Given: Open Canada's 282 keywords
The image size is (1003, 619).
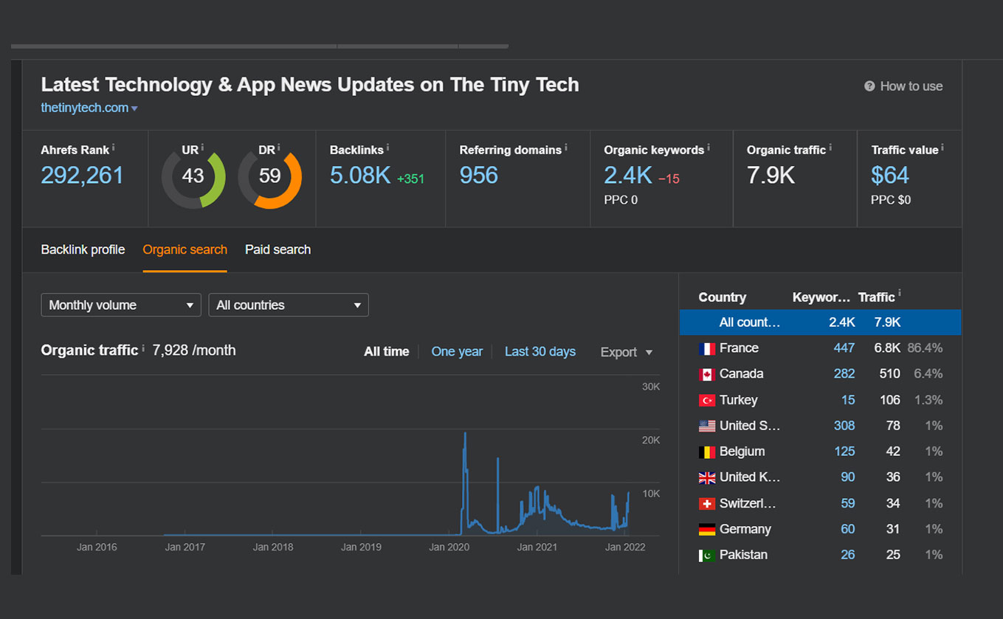Looking at the screenshot, I should coord(844,374).
